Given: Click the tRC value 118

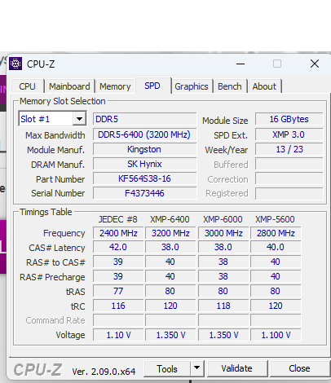Looking at the screenshot, I should [223, 306].
